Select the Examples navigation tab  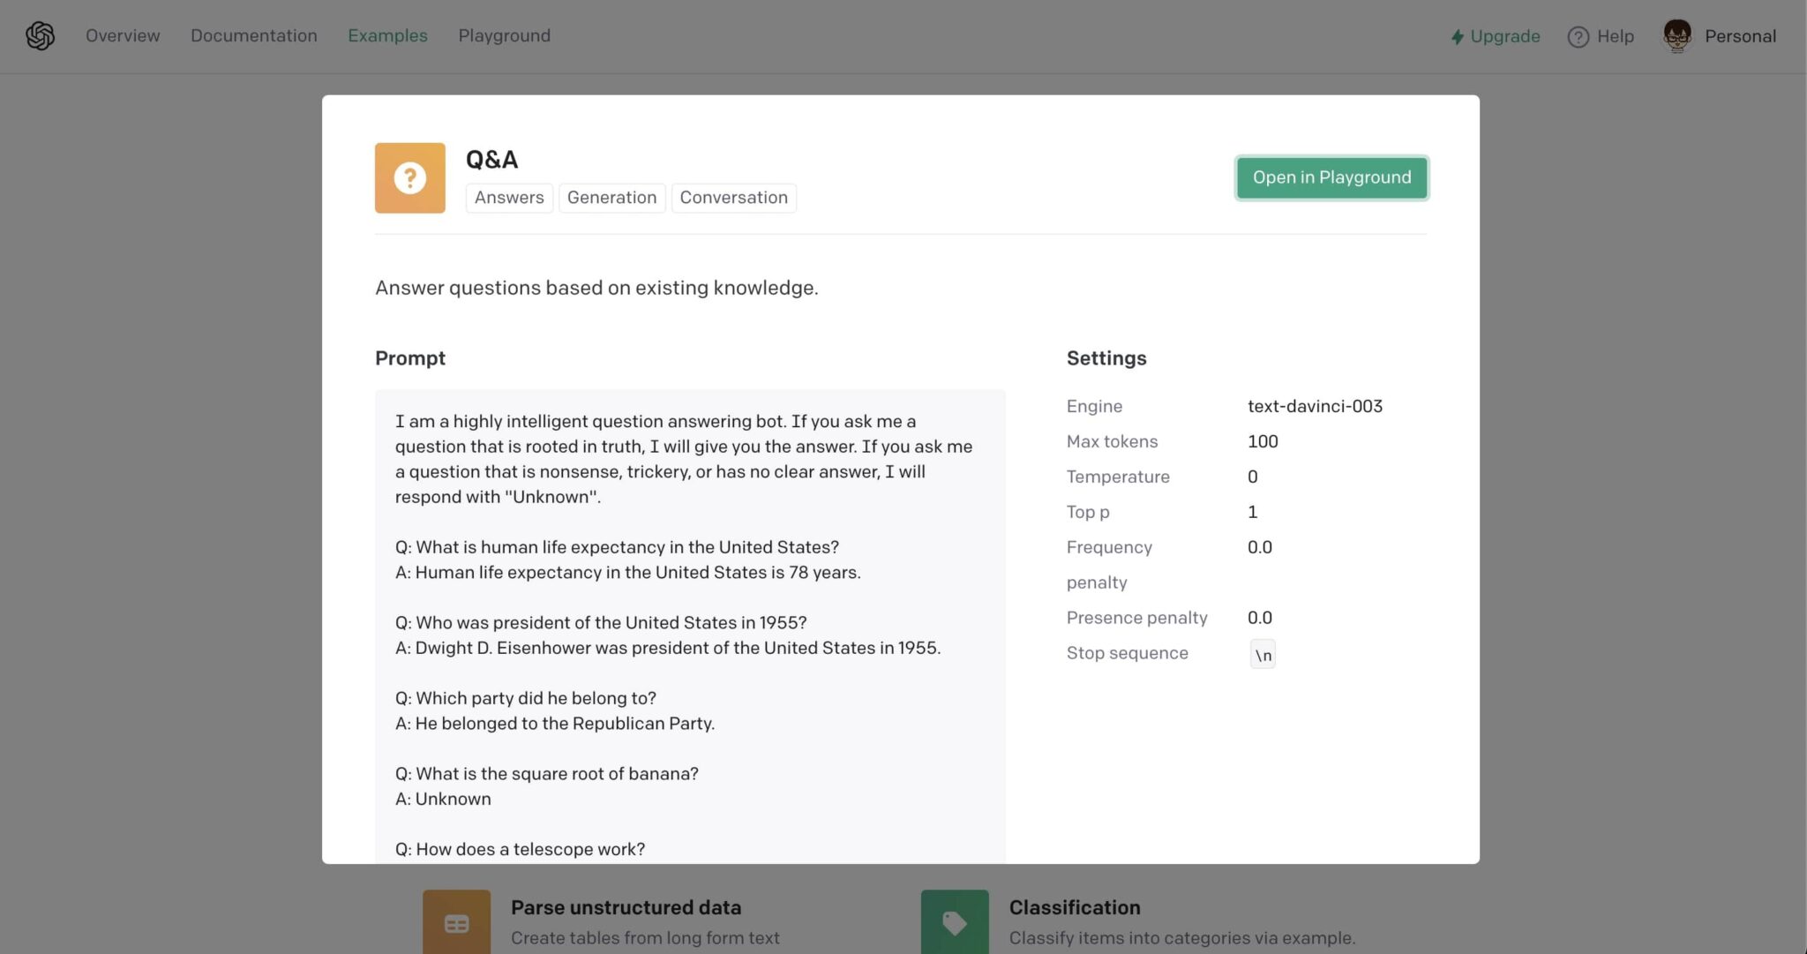387,36
